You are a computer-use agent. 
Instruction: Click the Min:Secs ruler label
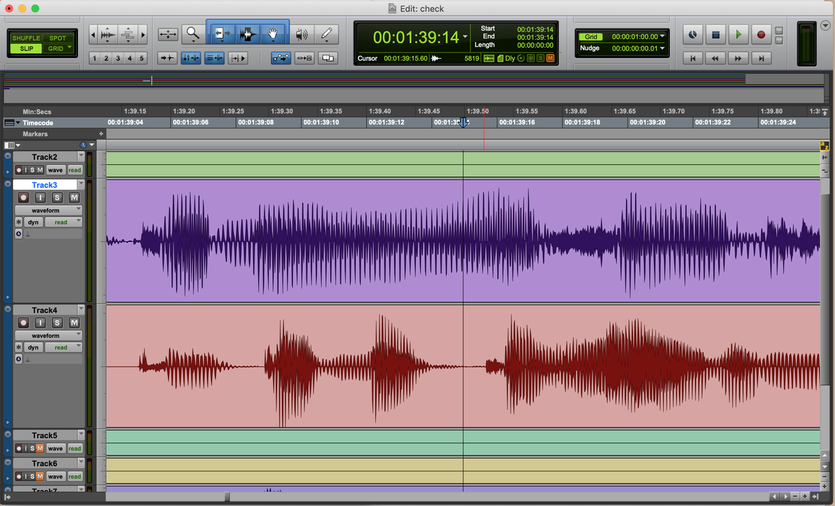pos(37,111)
